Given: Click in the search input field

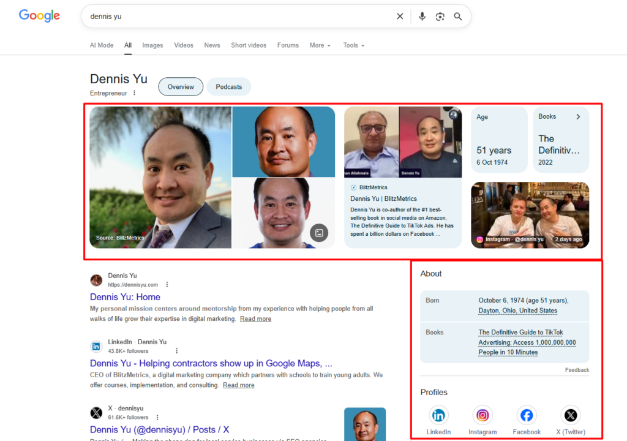Looking at the screenshot, I should (x=239, y=17).
